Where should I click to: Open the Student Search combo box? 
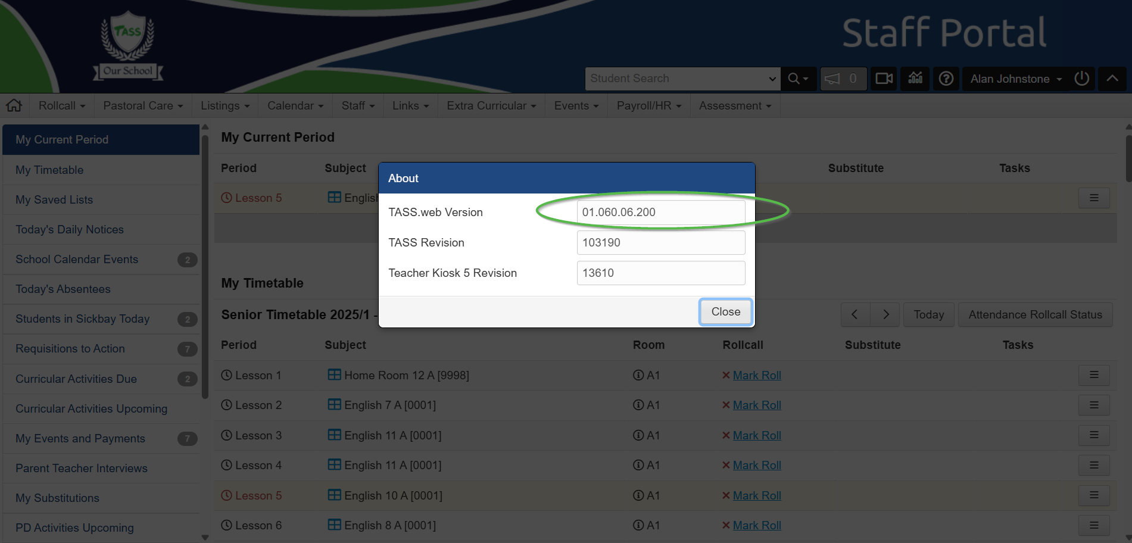point(682,79)
